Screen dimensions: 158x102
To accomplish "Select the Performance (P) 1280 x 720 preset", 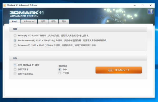I will click(15, 41).
